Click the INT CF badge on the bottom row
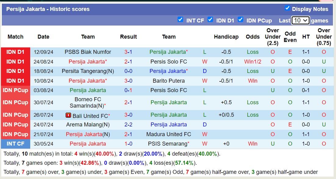The width and height of the screenshot is (336, 179). (15, 144)
